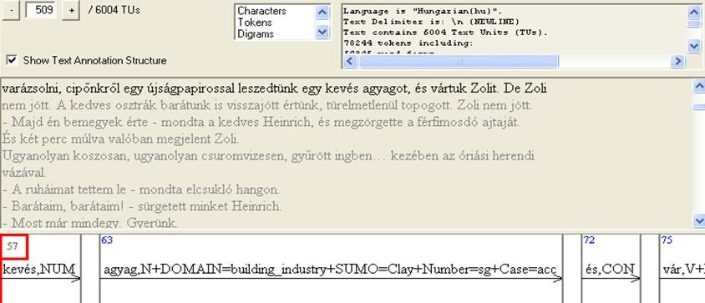The height and width of the screenshot is (303, 705).
Task: Select the 'és,CON' annotation
Action: pyautogui.click(x=610, y=270)
